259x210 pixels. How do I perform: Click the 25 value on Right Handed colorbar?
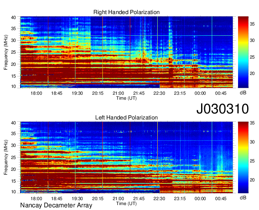(x=252, y=57)
